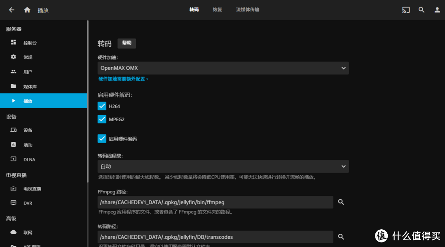Click the DLNA input icon
The height and width of the screenshot is (247, 445).
tap(13, 159)
